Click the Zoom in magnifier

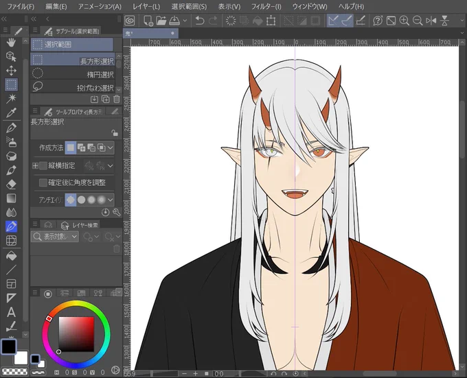point(404,21)
